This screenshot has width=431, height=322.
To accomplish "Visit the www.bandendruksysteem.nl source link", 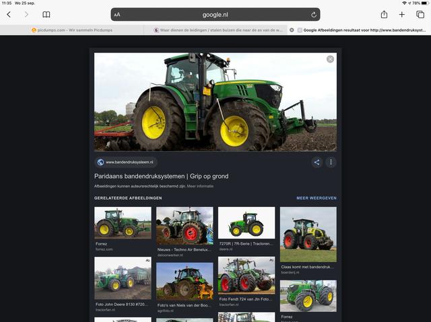I will tap(128, 162).
